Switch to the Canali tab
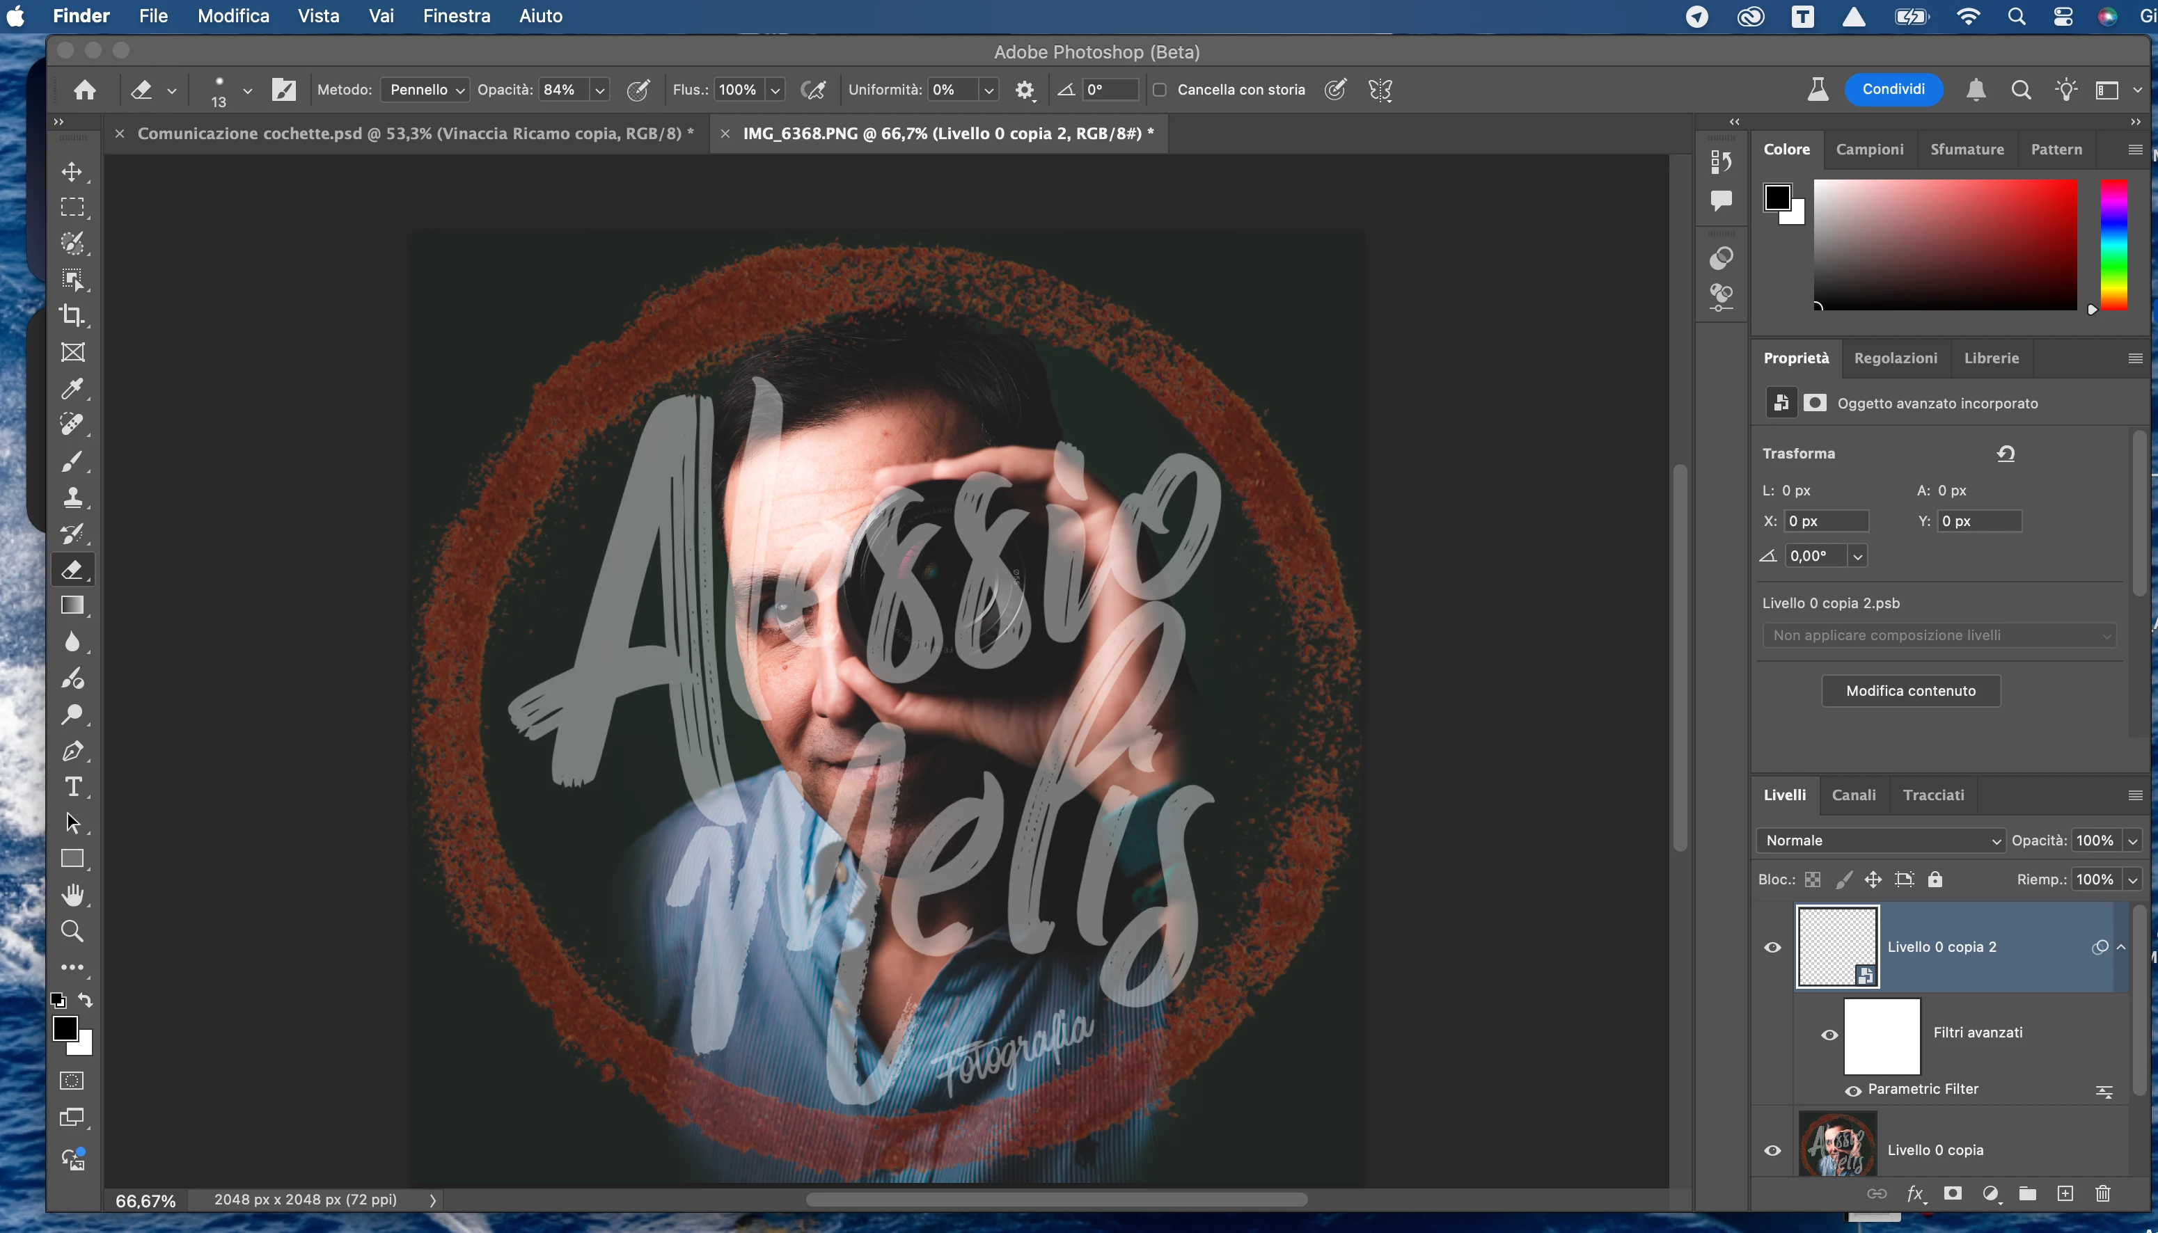Viewport: 2158px width, 1233px height. 1853,795
